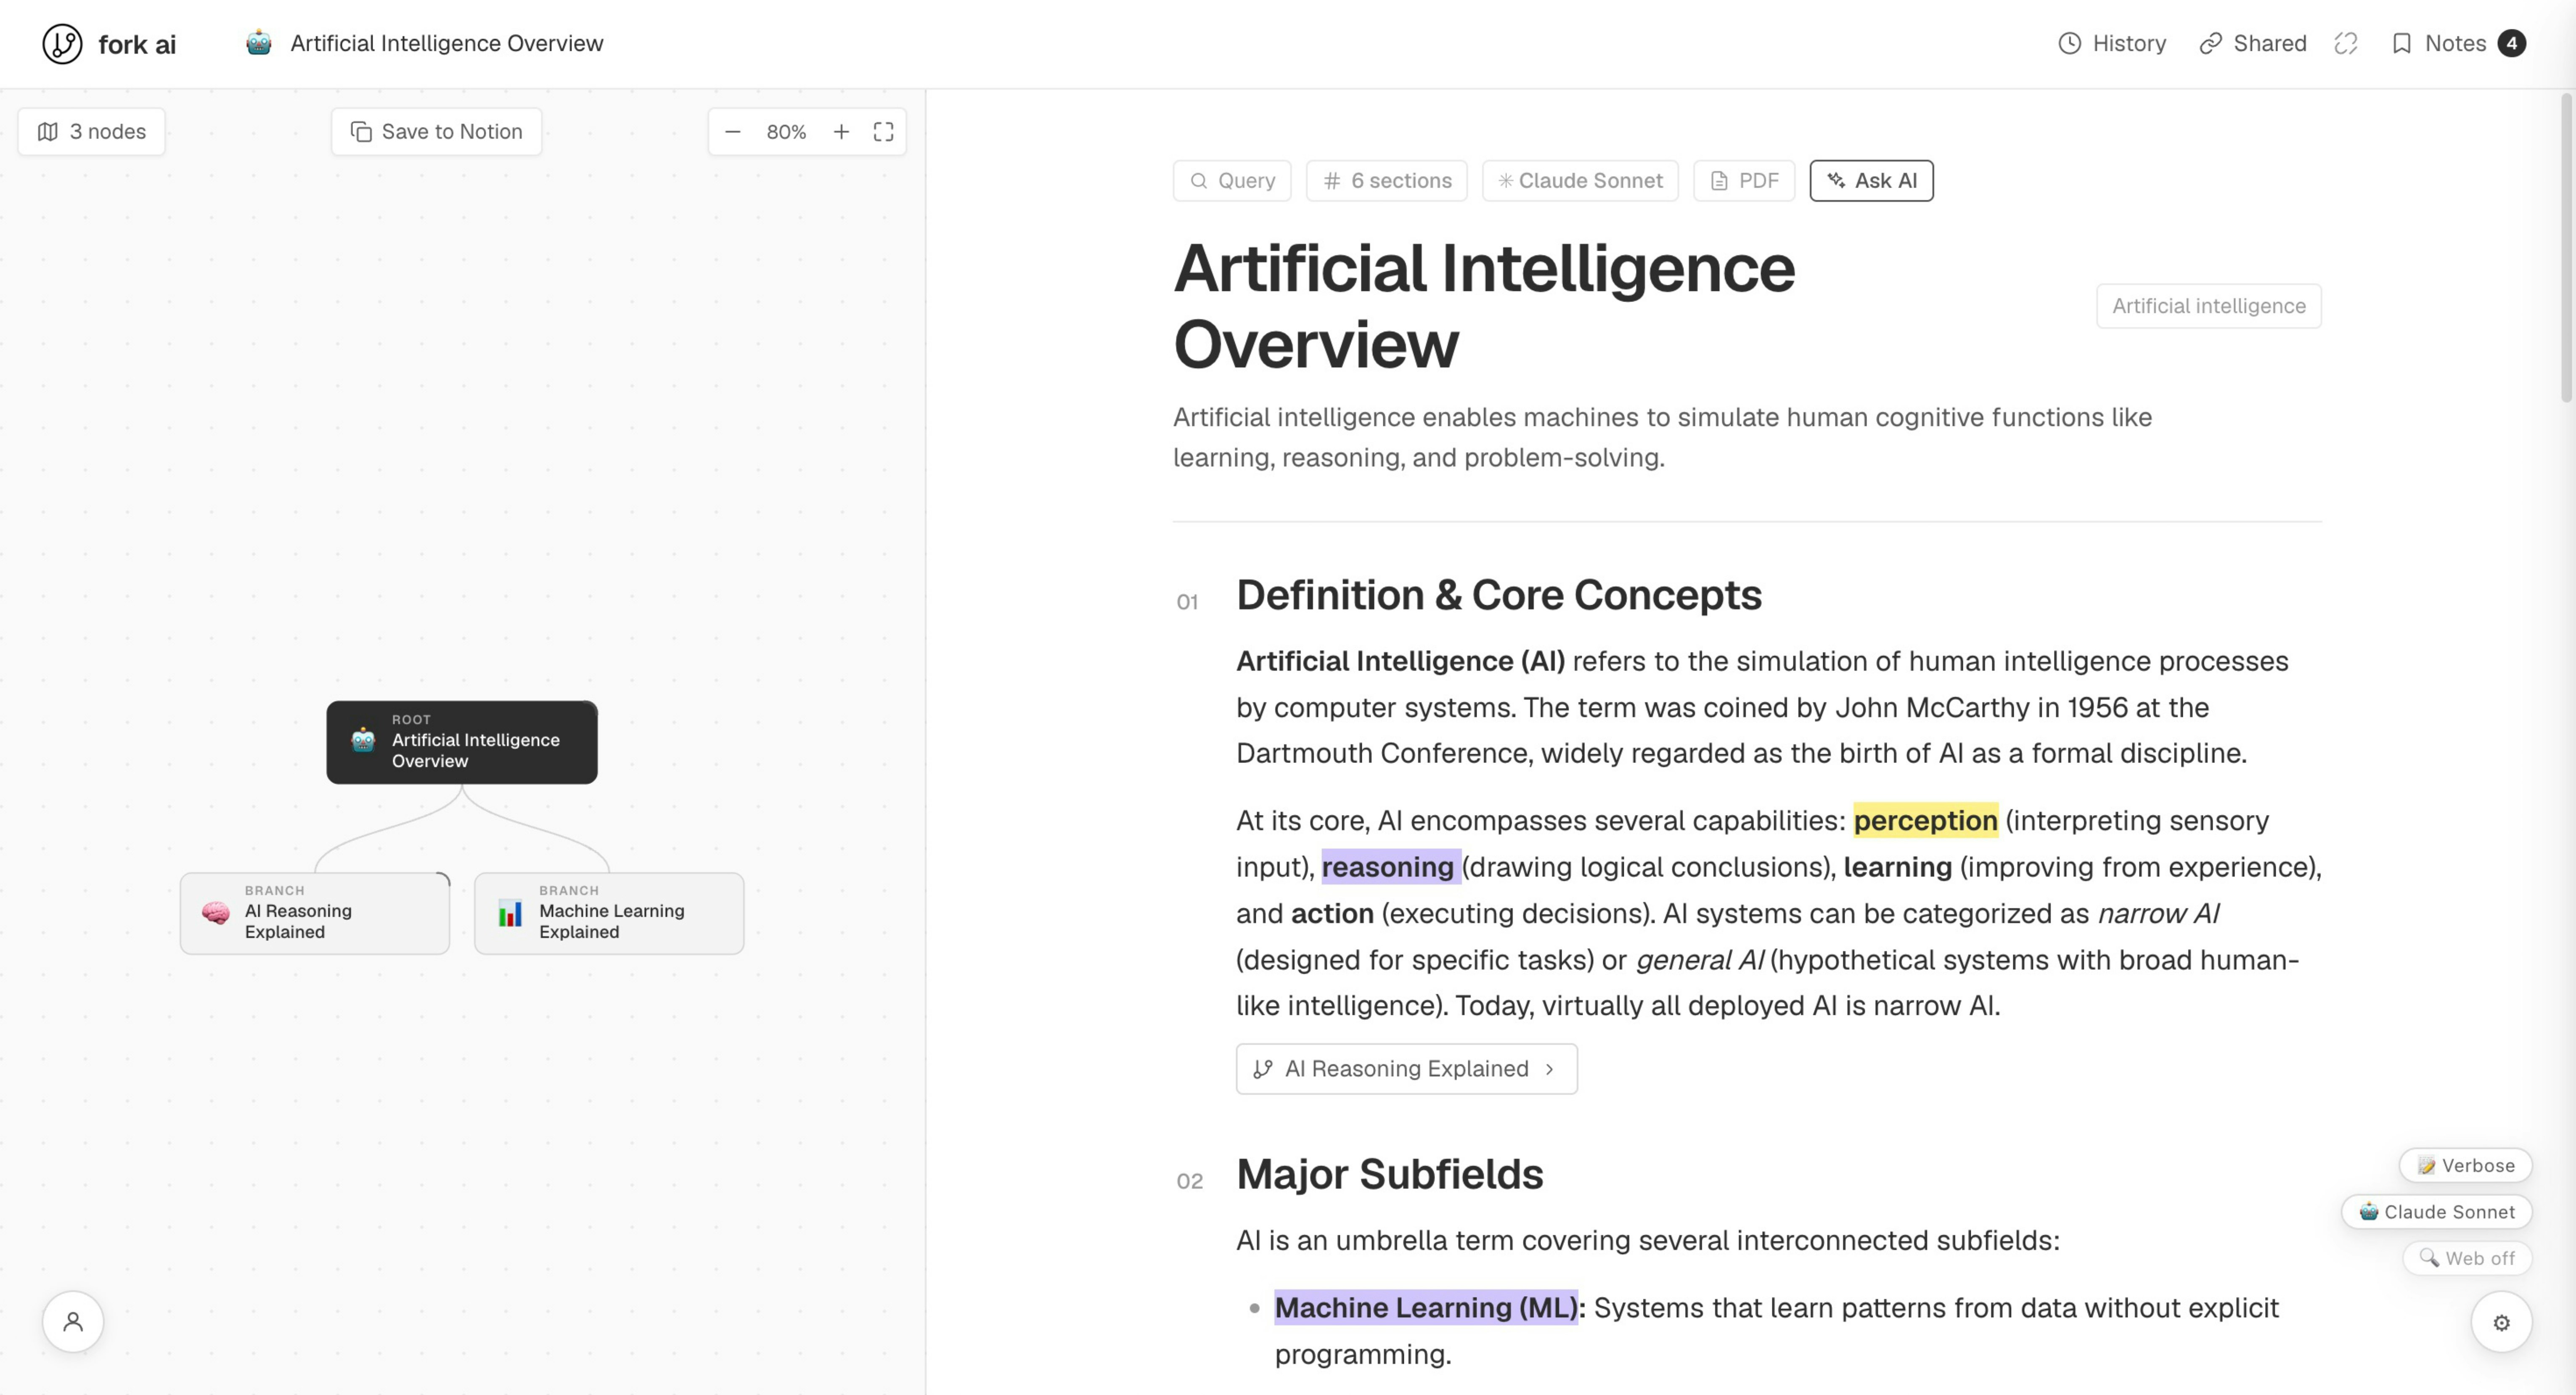This screenshot has width=2576, height=1395.
Task: Click the fork ai logo icon
Action: (62, 44)
